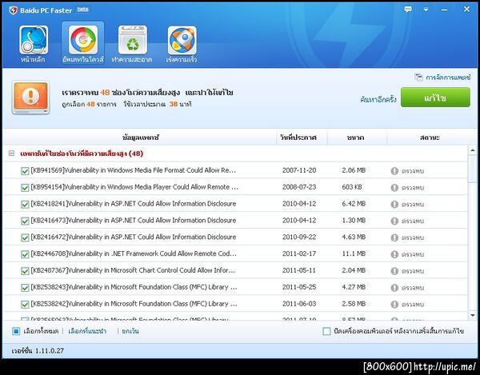Click the scroll up arrow of the list
The height and width of the screenshot is (375, 480).
pos(472,150)
